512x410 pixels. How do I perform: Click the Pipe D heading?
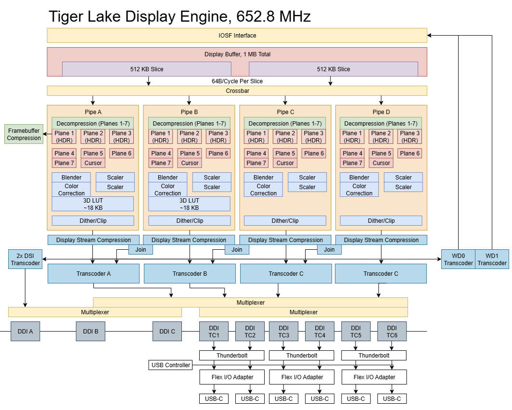[382, 112]
